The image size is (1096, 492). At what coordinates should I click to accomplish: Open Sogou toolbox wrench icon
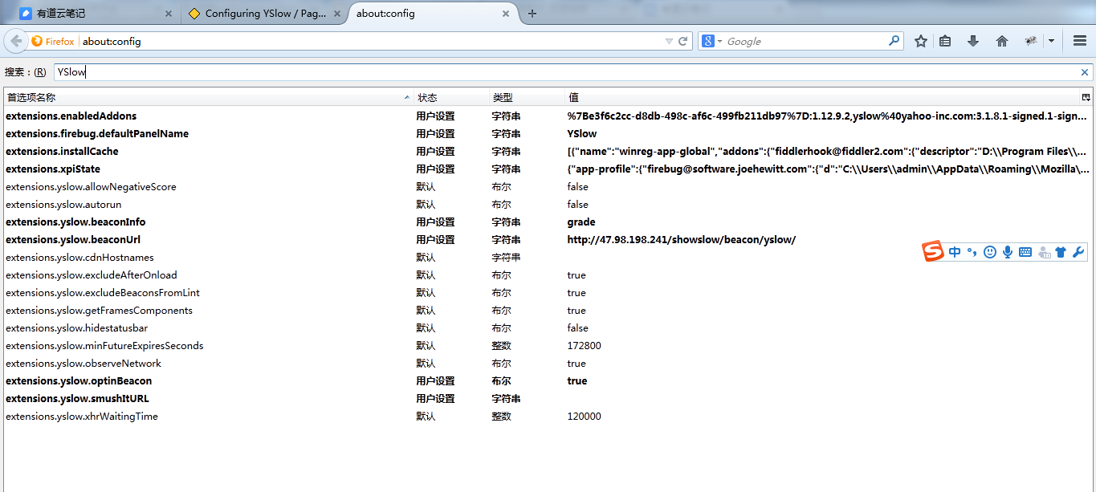[x=1078, y=252]
